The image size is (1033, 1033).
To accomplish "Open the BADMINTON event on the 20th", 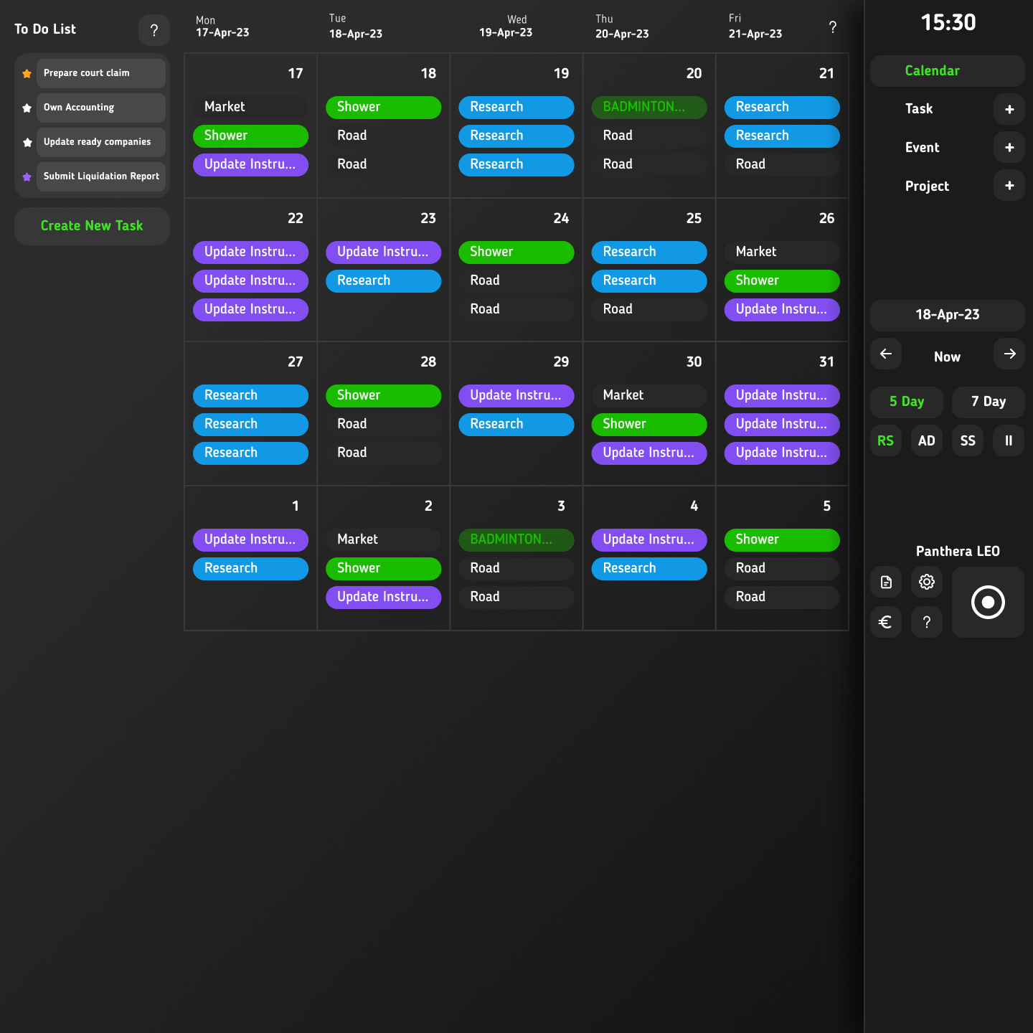I will point(648,107).
